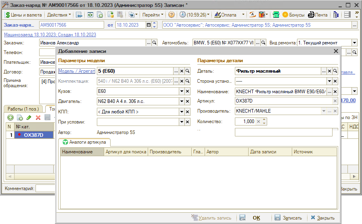Image resolution: width=362 pixels, height=224 pixels.
Task: Open the Действия menu
Action: 59,15
